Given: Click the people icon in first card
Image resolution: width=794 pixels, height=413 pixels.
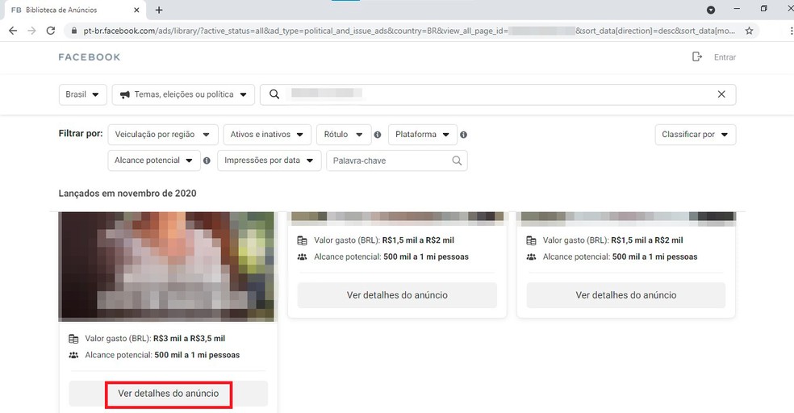Looking at the screenshot, I should point(73,355).
